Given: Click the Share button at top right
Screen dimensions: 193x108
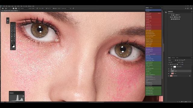Looking at the screenshot, I should (x=191, y=8).
